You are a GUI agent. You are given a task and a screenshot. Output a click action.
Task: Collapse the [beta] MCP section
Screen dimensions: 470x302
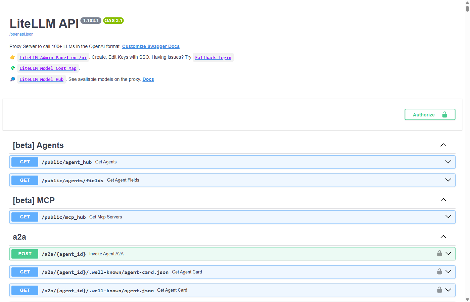coord(443,200)
